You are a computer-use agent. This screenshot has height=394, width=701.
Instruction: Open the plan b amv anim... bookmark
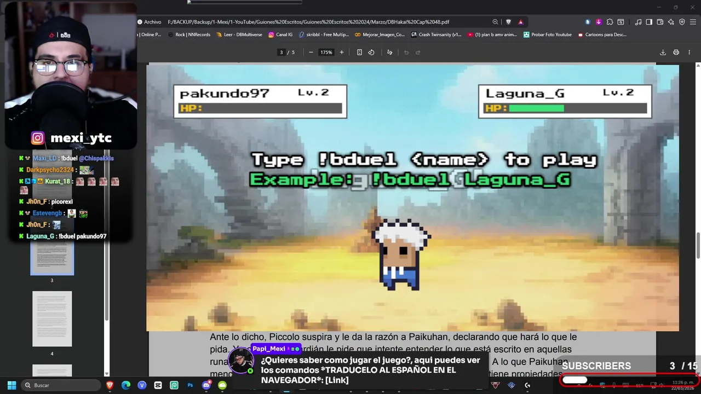(492, 34)
